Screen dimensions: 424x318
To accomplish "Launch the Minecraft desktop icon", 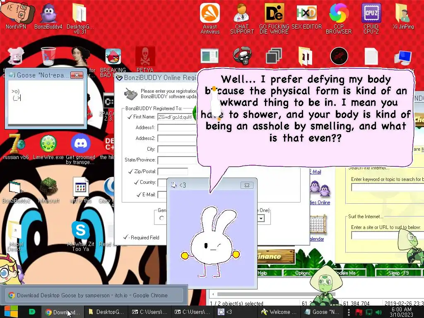I will [x=48, y=190].
